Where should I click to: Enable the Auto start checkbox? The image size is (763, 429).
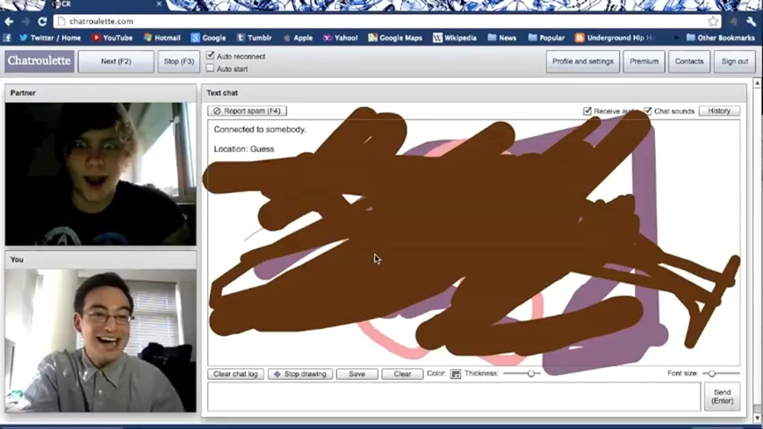[210, 68]
